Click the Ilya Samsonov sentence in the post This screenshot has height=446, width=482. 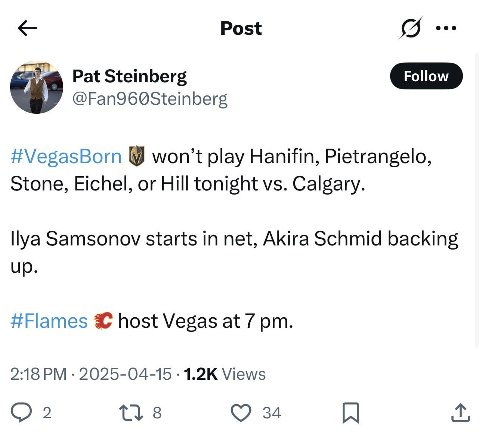pyautogui.click(x=234, y=239)
